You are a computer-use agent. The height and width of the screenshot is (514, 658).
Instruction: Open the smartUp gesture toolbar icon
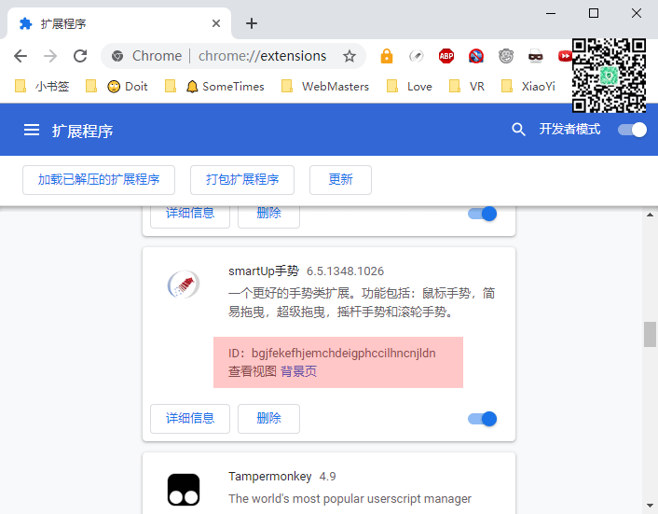point(417,56)
